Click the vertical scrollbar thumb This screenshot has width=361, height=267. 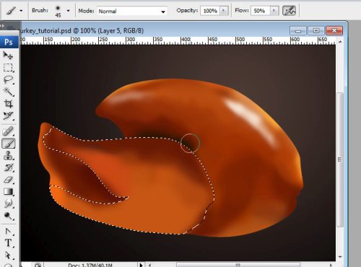tap(340, 159)
